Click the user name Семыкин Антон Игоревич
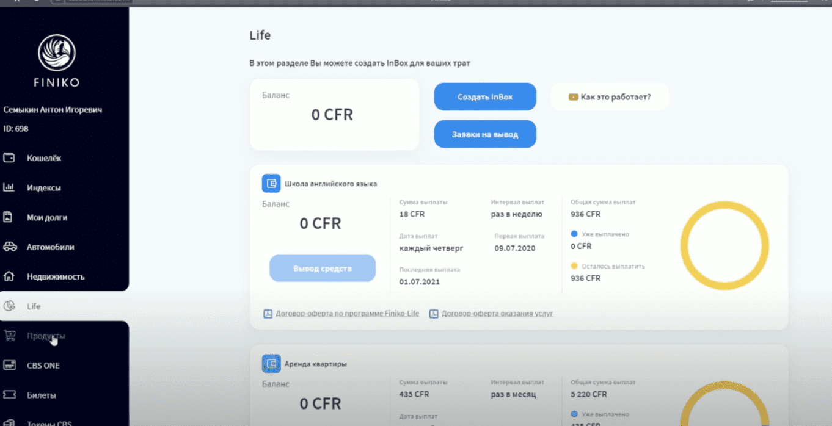Screen dimensions: 832x426 tap(53, 110)
